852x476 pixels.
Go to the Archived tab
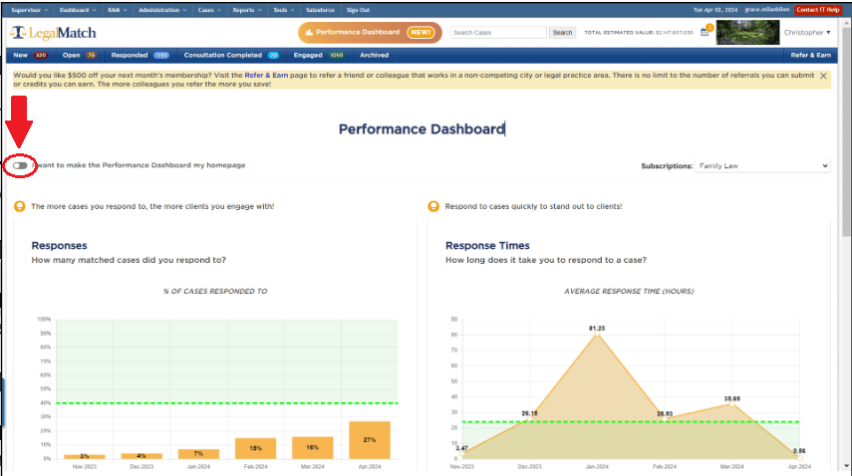click(x=374, y=56)
